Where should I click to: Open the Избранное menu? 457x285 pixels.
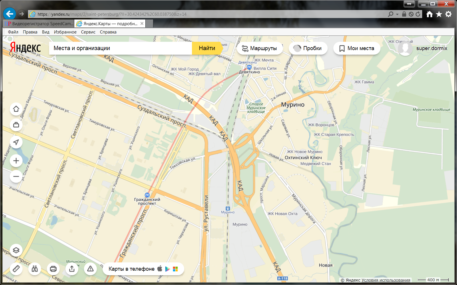(x=65, y=32)
